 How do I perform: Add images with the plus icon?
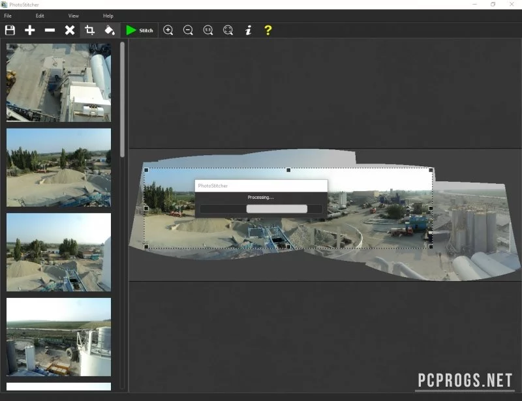(30, 30)
